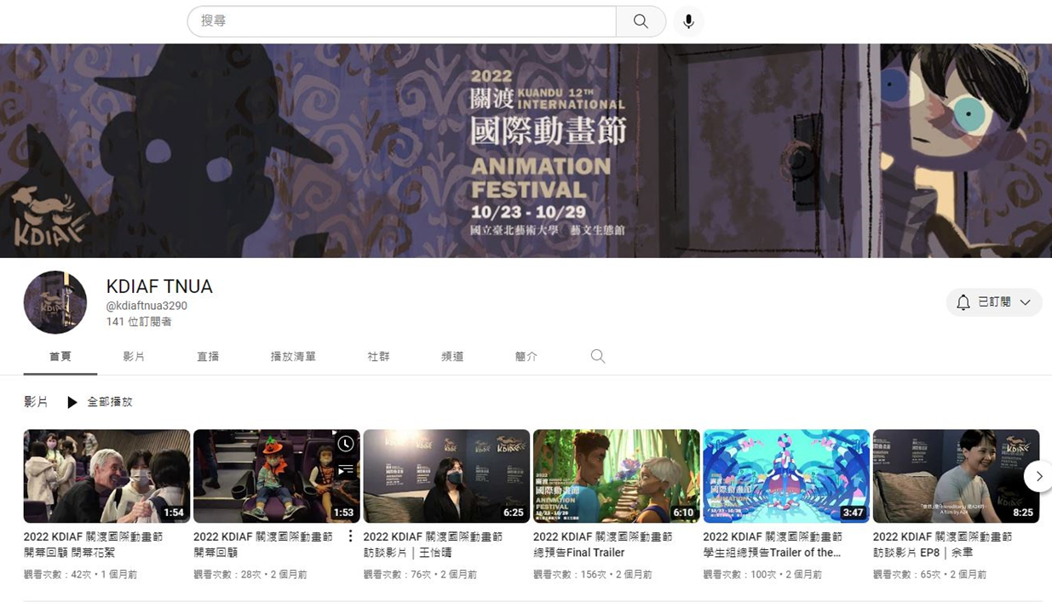
Task: Open the KDIAF TNUA channel avatar
Action: tap(55, 302)
